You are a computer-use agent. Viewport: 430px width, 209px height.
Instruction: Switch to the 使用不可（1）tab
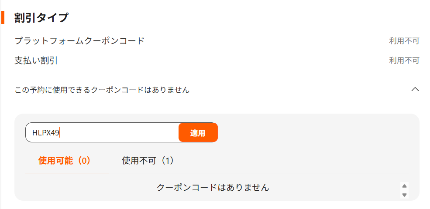pos(148,161)
